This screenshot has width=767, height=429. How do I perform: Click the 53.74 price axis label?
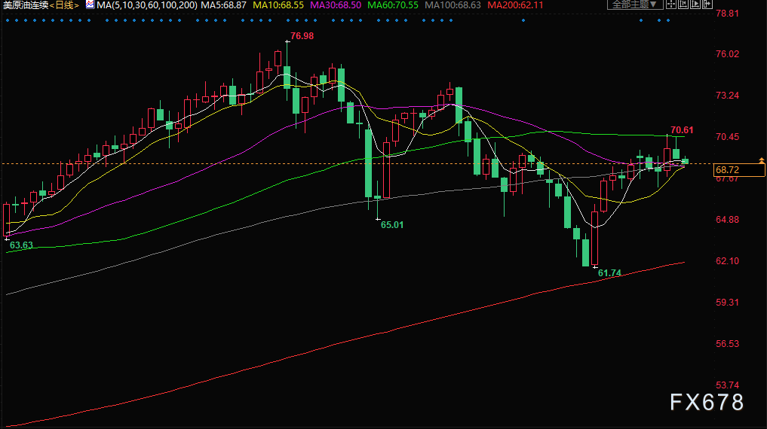click(727, 385)
